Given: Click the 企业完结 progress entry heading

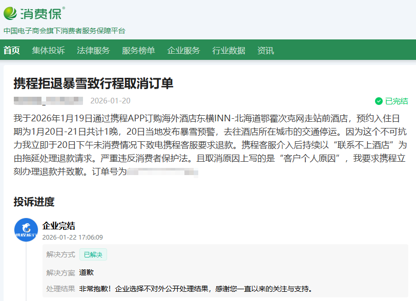Looking at the screenshot, I should 58,226.
